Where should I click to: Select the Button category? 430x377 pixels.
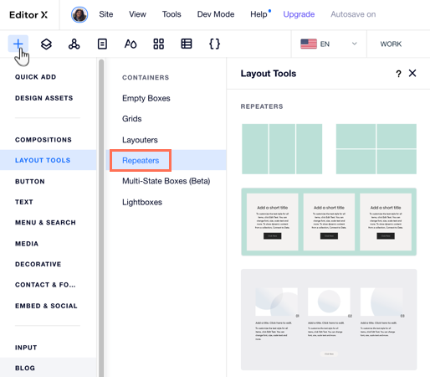30,181
